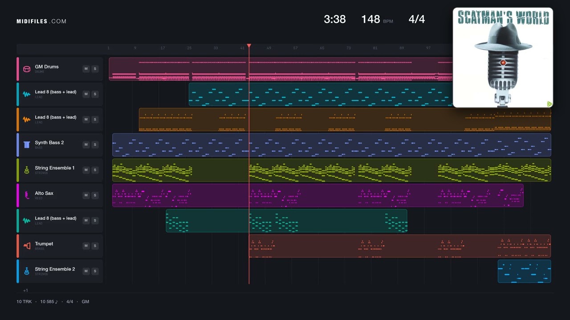Jump to bar 97 on the timeline ruler
Image resolution: width=570 pixels, height=320 pixels.
(x=428, y=48)
